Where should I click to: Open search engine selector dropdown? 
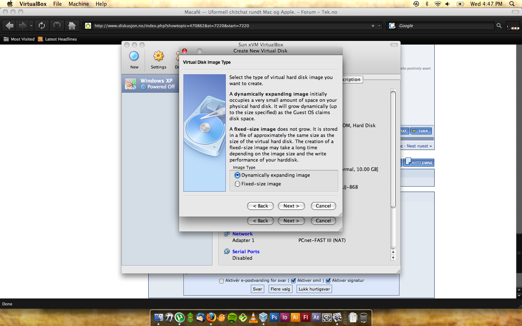pyautogui.click(x=392, y=26)
